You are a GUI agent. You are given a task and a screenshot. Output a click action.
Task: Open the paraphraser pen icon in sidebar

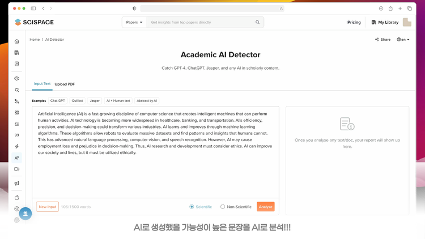point(17,101)
